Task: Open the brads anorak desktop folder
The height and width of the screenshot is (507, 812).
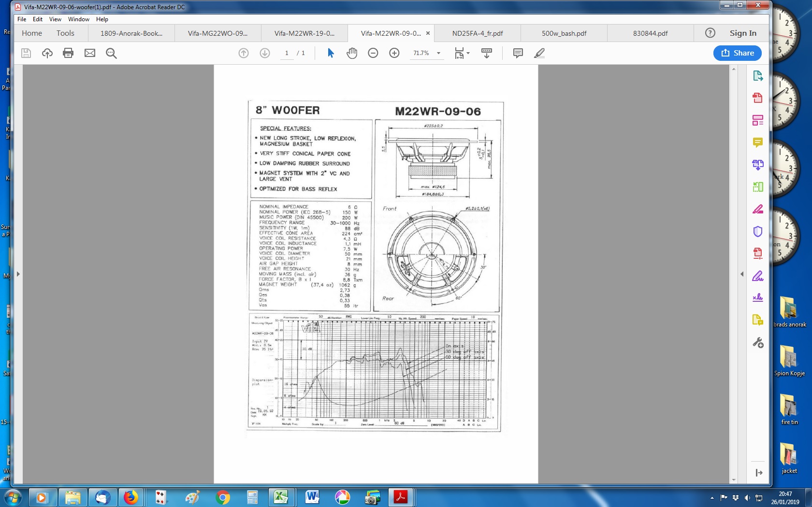Action: point(789,312)
